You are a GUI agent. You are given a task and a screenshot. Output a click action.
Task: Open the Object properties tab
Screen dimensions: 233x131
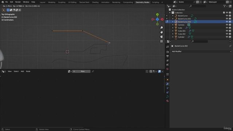click(x=167, y=80)
